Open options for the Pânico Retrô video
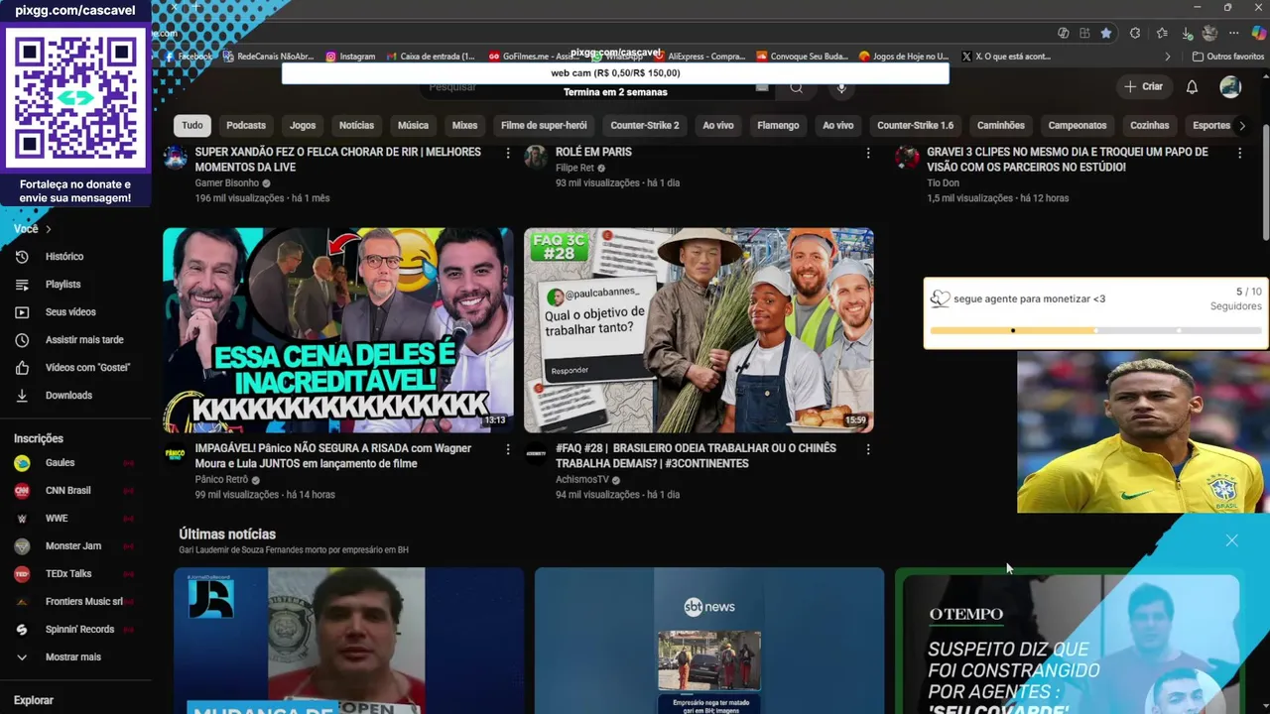The image size is (1270, 714). click(508, 449)
